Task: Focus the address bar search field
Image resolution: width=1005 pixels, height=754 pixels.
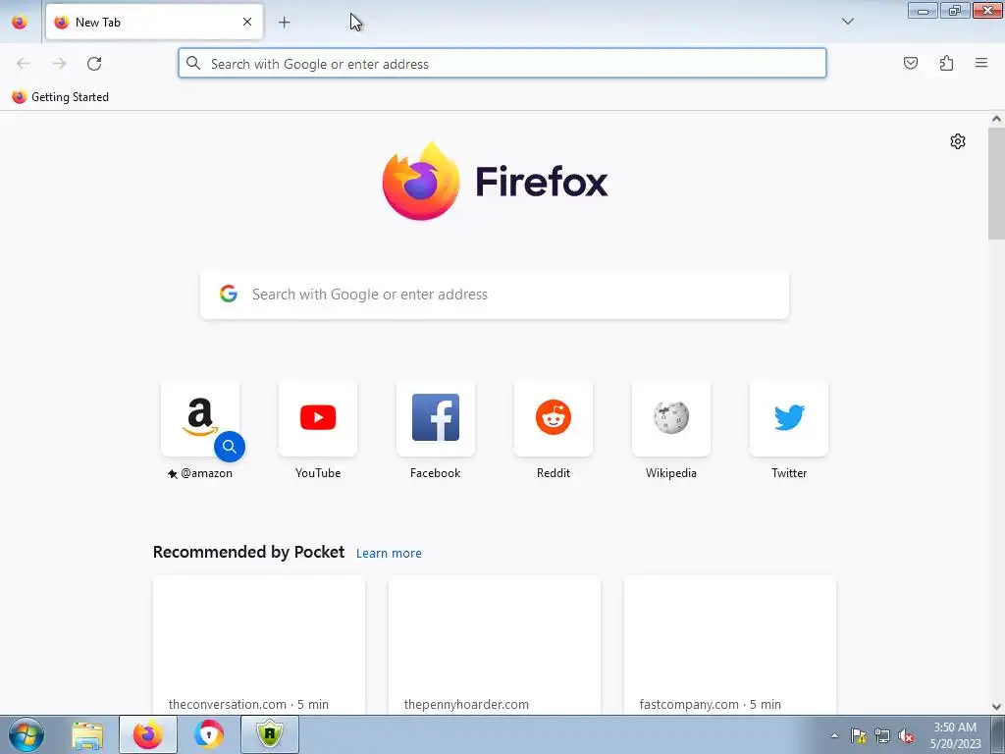Action: tap(502, 64)
